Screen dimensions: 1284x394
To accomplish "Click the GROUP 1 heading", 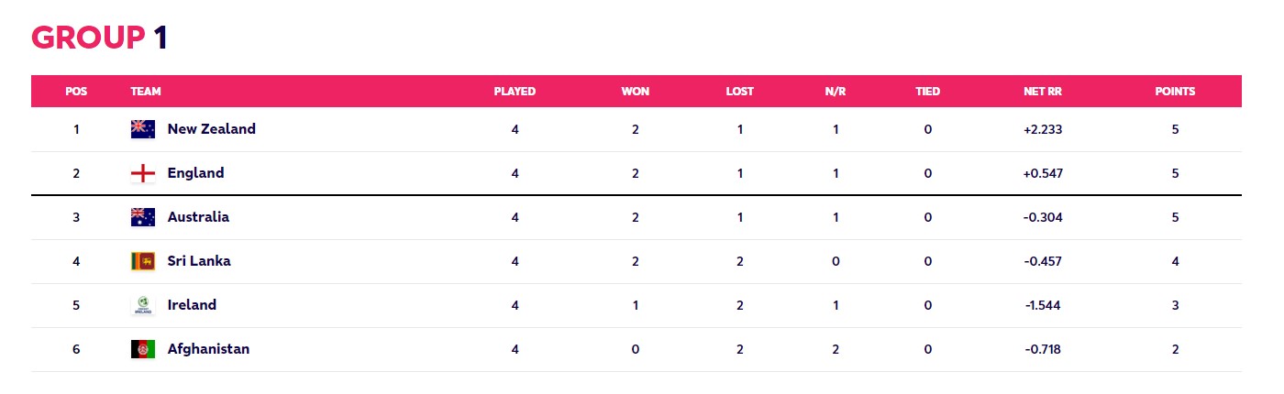I will point(99,38).
